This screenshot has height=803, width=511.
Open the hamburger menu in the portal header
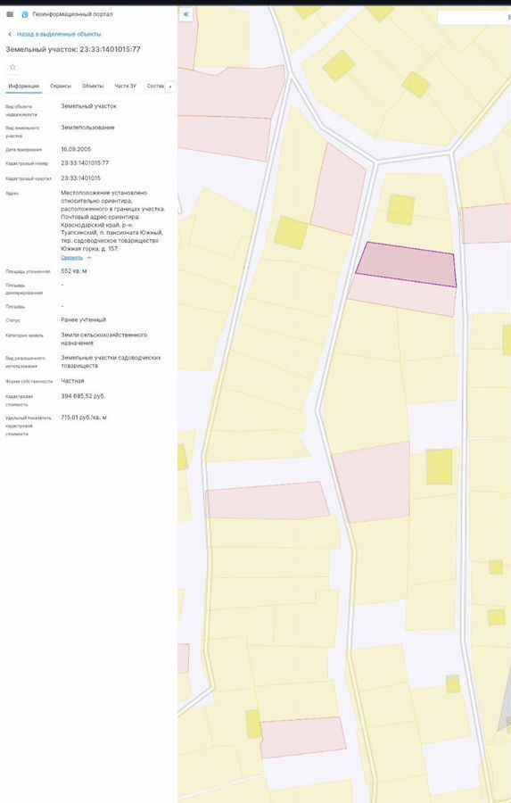coord(10,14)
